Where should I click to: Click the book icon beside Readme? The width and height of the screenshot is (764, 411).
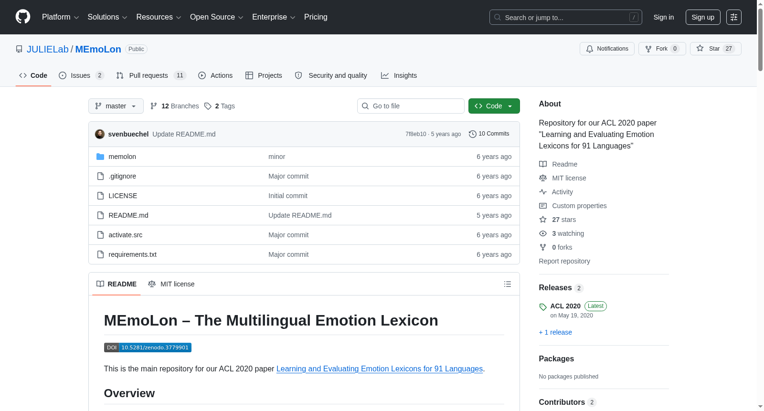click(x=543, y=164)
